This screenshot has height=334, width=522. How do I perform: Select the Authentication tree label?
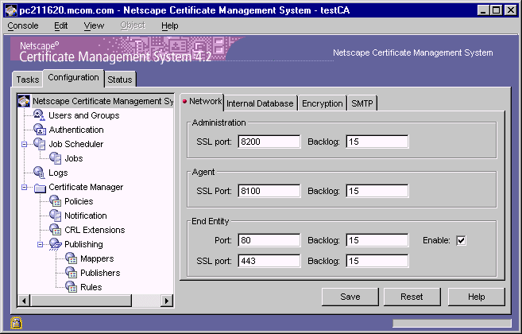76,130
